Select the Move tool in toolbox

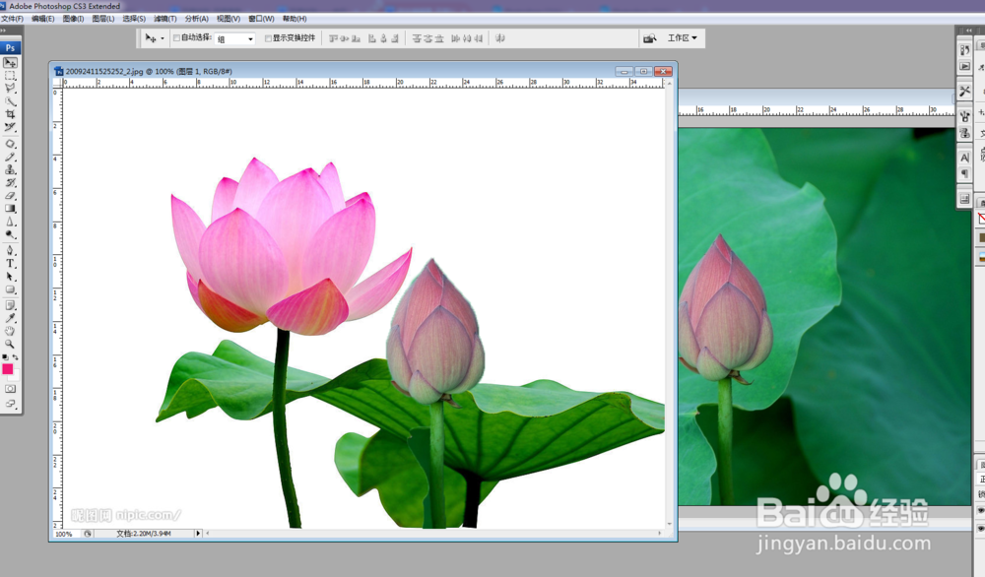[x=10, y=63]
